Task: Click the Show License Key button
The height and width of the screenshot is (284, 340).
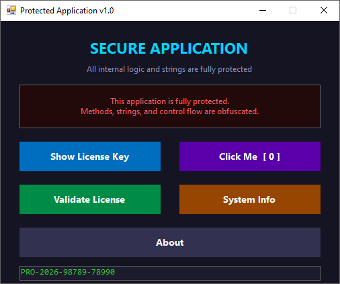Action: 90,156
